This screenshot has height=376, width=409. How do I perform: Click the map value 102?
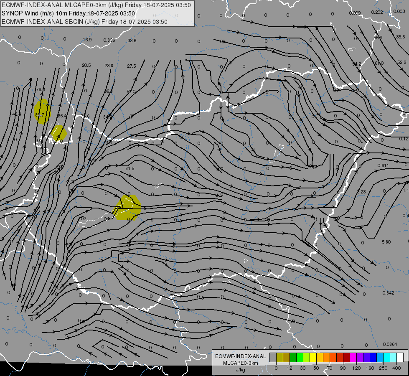pos(83,218)
